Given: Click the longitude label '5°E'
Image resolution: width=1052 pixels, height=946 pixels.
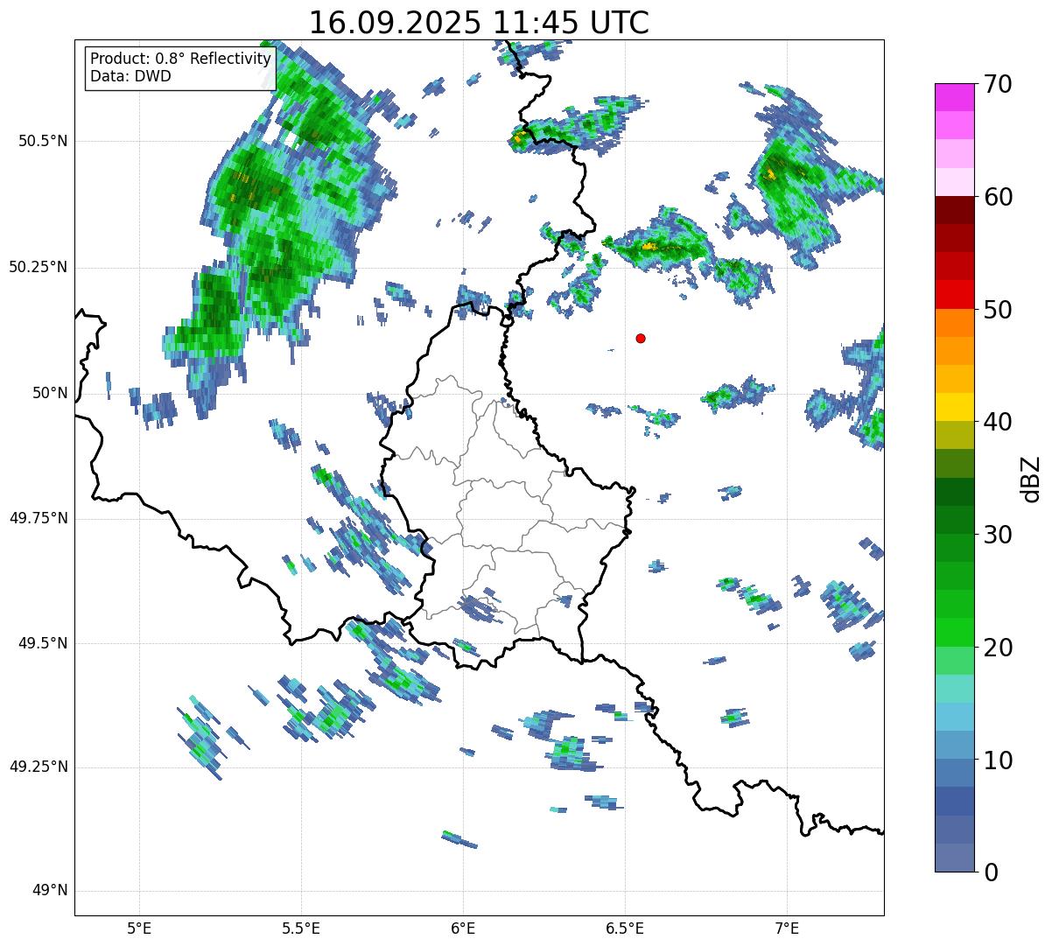Looking at the screenshot, I should pyautogui.click(x=139, y=928).
